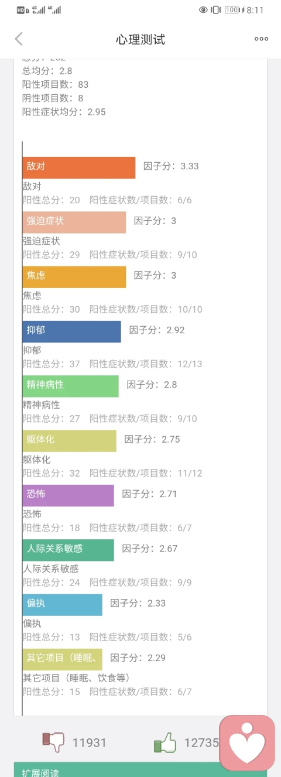Tap the back arrow icon
This screenshot has width=281, height=777.
(19, 39)
